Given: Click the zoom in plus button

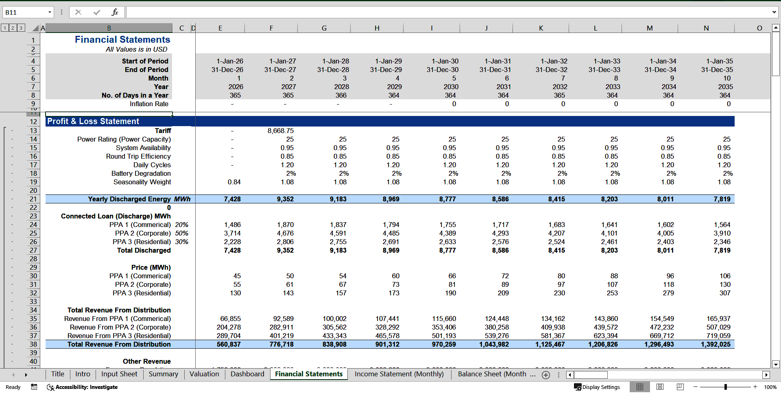Looking at the screenshot, I should pyautogui.click(x=755, y=387).
